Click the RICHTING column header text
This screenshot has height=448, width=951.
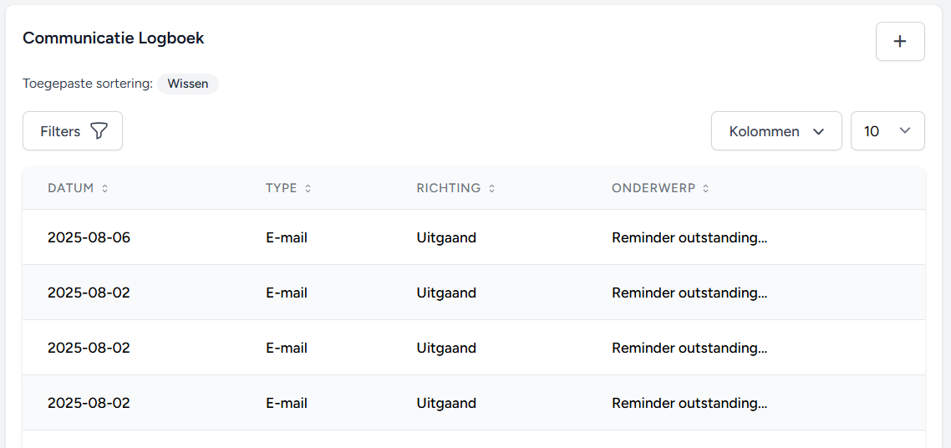pos(448,189)
